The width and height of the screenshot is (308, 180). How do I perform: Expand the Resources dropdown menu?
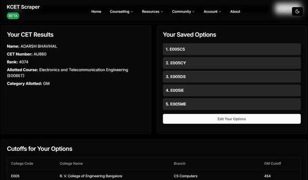tap(153, 12)
